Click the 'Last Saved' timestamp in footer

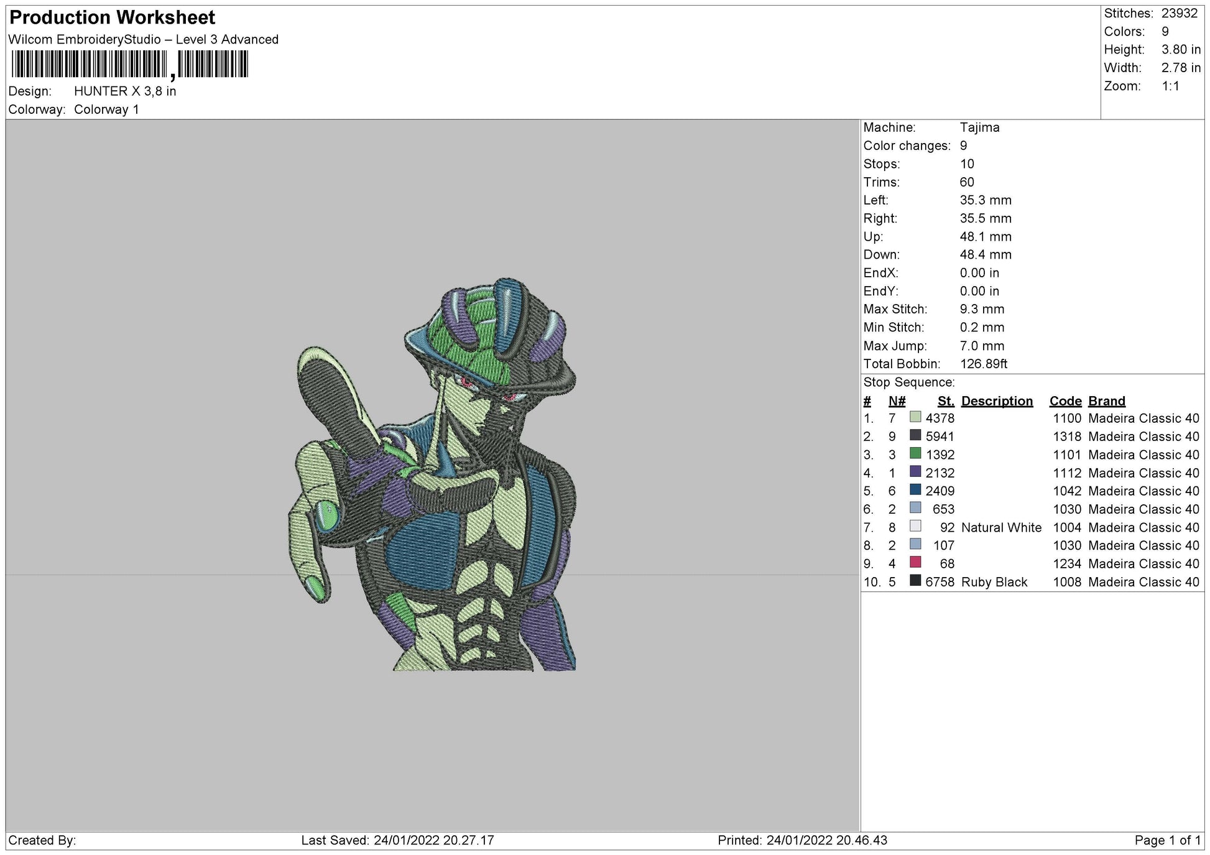click(398, 840)
